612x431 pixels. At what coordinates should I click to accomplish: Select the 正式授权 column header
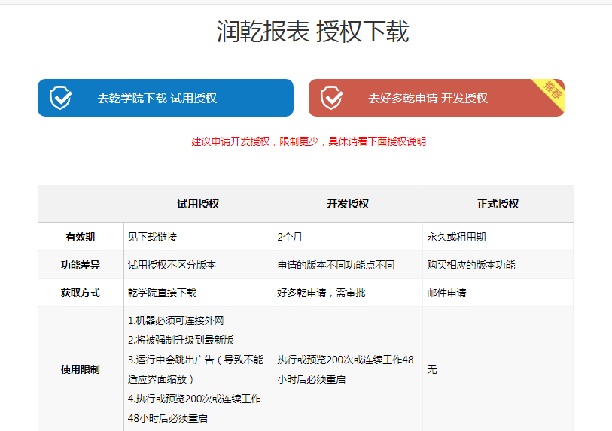[498, 204]
